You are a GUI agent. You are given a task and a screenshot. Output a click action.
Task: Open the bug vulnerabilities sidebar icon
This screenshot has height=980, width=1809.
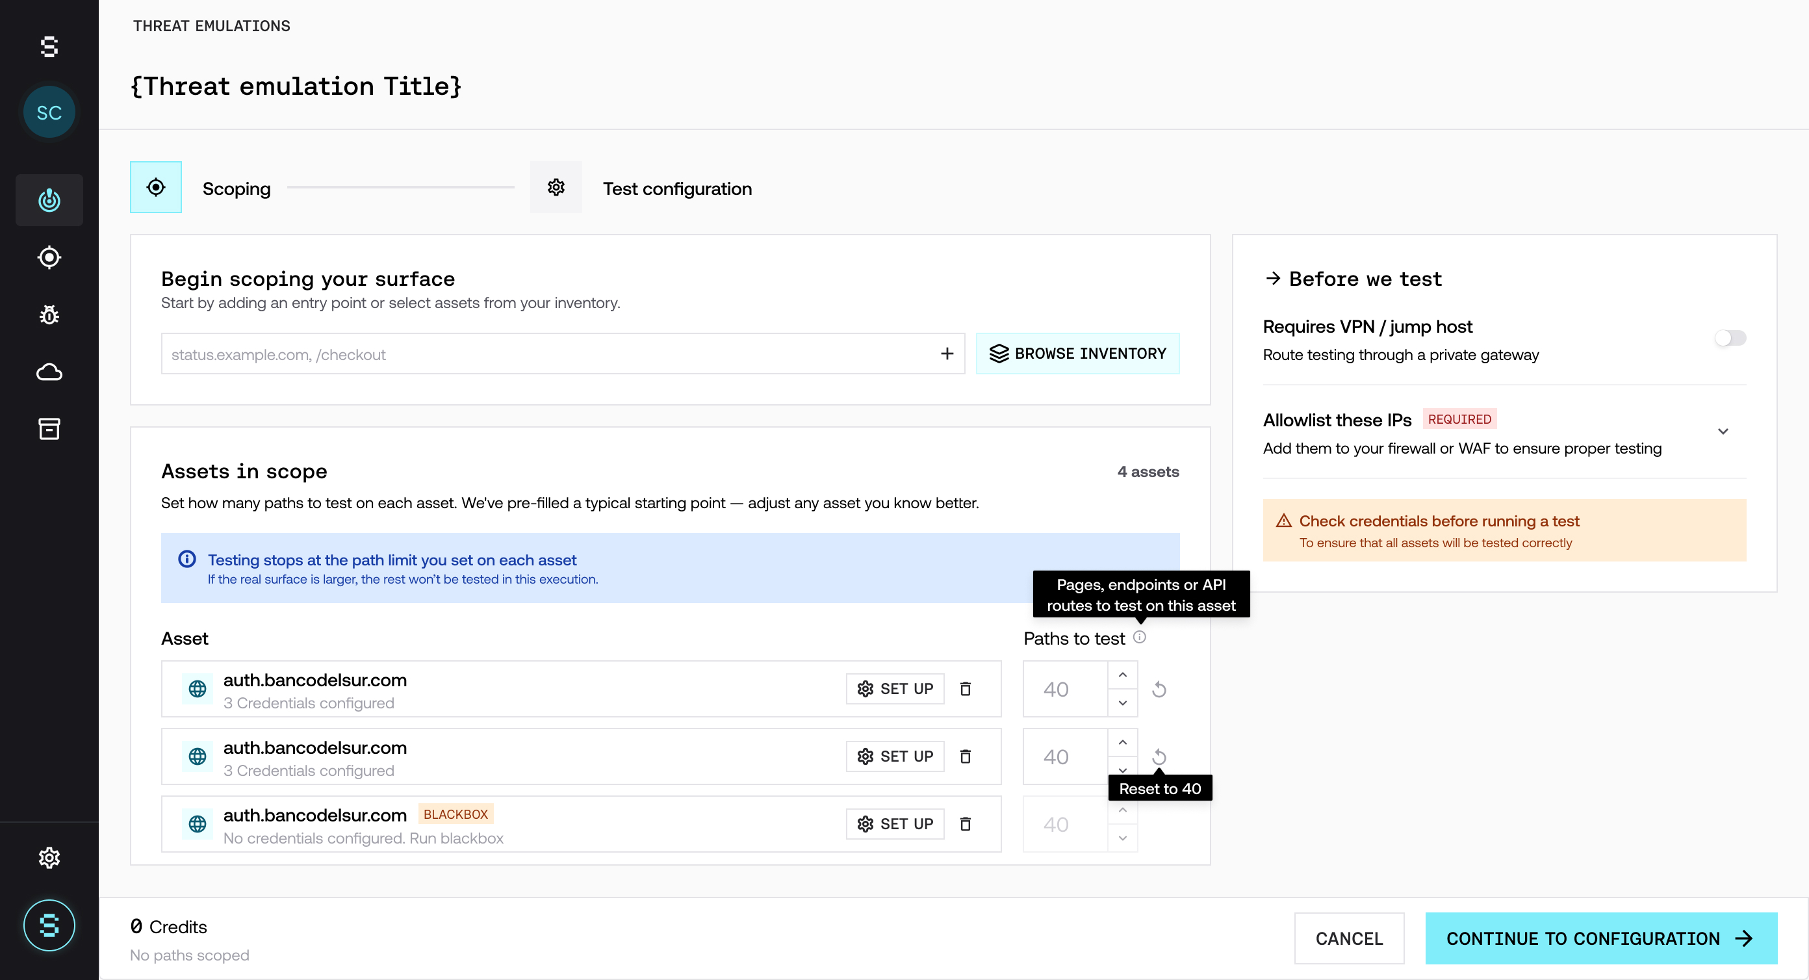(49, 315)
